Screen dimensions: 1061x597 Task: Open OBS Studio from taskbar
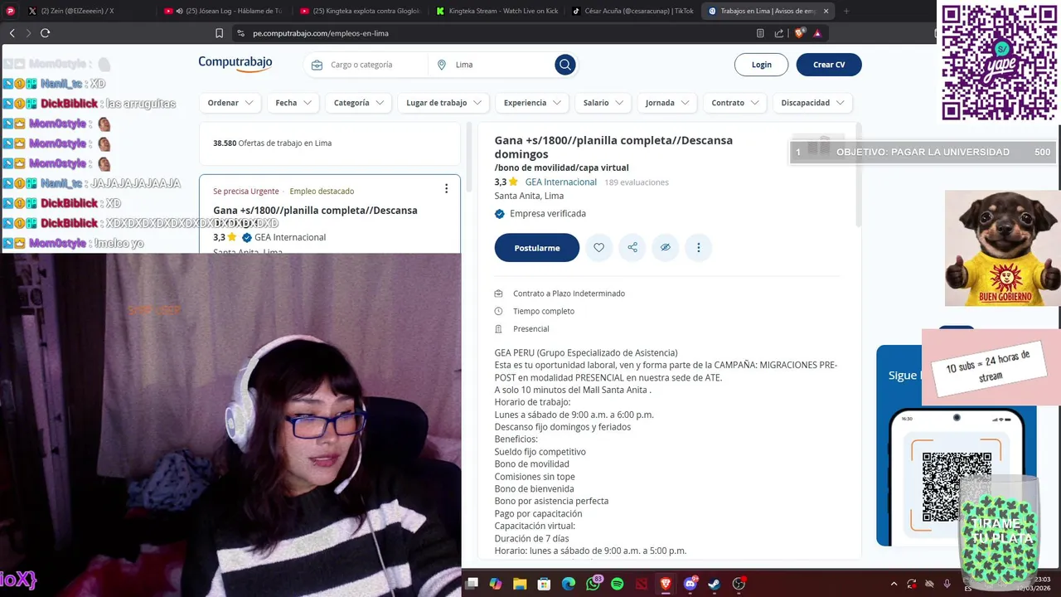tap(739, 584)
